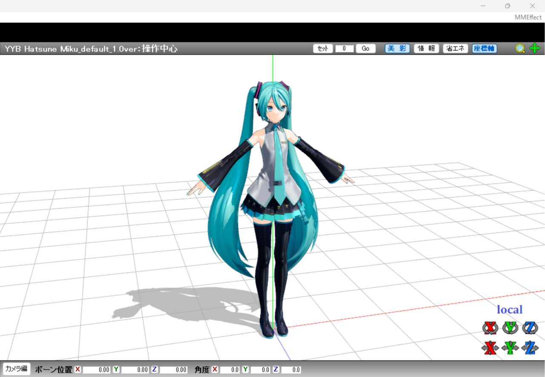Image resolution: width=545 pixels, height=377 pixels.
Task: Click the red X label beside ボーン位置
Action: [x=77, y=369]
